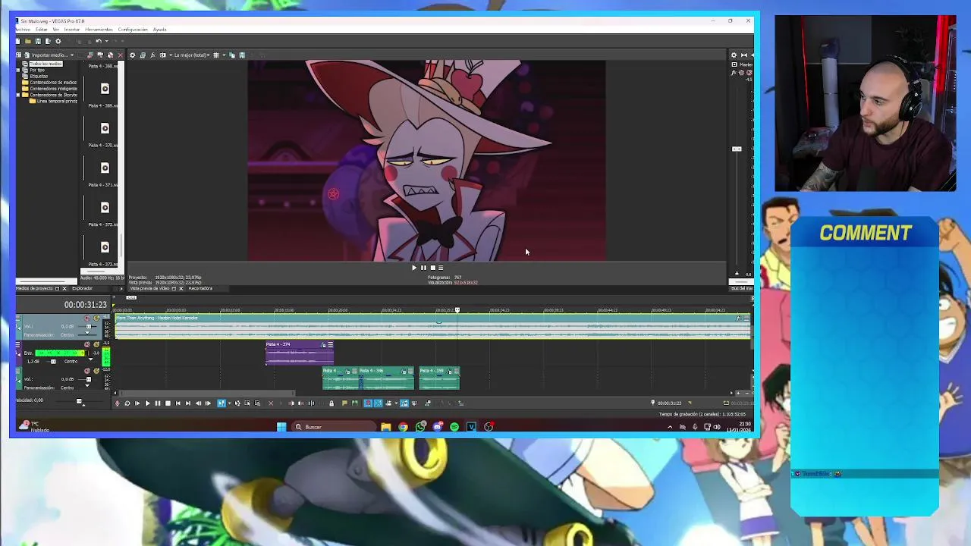Switch to Medios de proyecto tab
Viewport: 971px width, 546px height.
click(x=35, y=288)
